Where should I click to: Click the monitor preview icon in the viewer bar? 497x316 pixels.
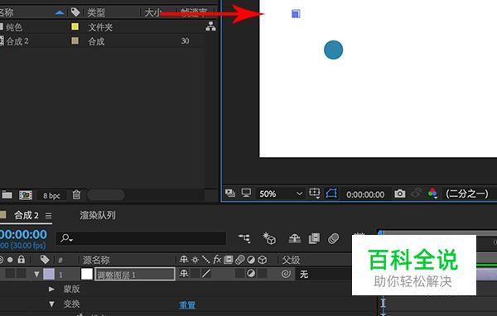click(x=246, y=193)
